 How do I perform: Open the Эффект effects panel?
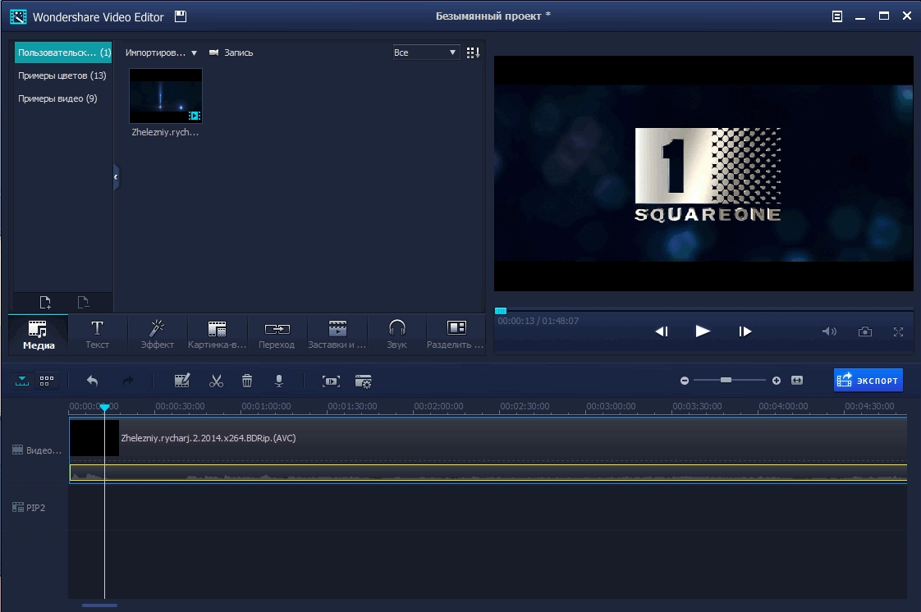[x=156, y=333]
